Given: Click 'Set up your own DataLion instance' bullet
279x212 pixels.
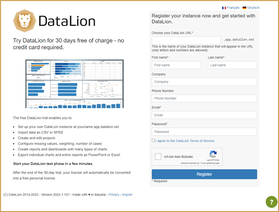Looking at the screenshot, I should (68, 127).
